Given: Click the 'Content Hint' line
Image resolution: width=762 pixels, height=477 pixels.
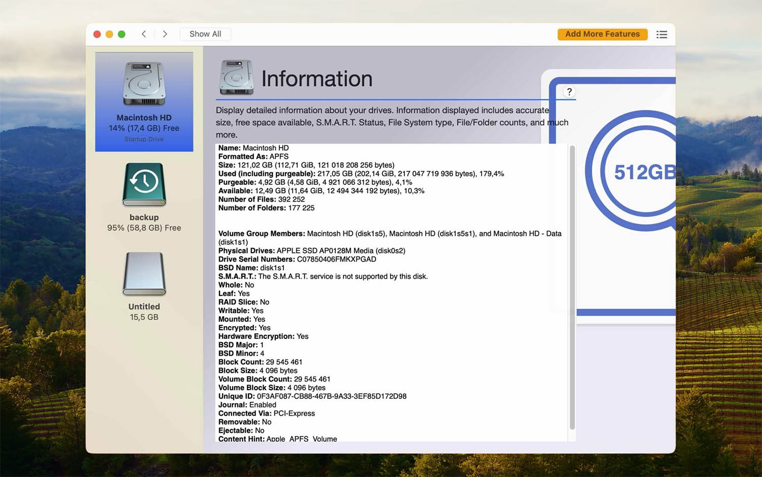Looking at the screenshot, I should click(x=278, y=438).
